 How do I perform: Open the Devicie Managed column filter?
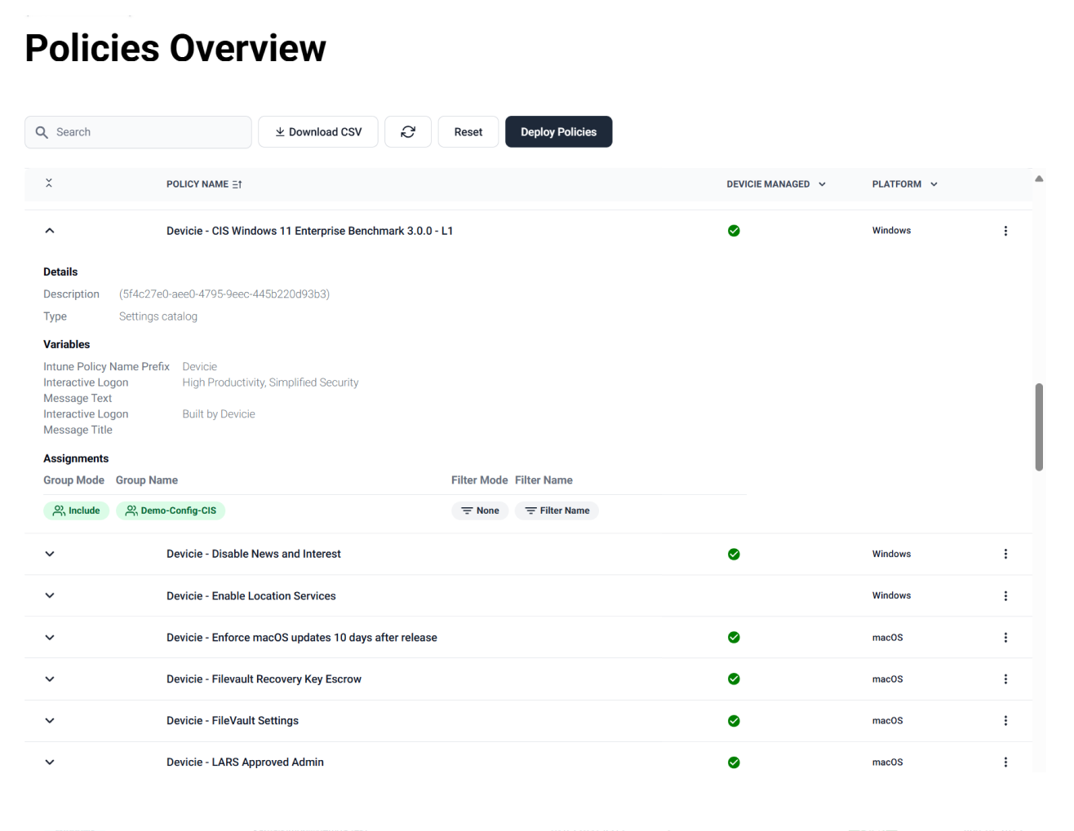[x=822, y=184]
